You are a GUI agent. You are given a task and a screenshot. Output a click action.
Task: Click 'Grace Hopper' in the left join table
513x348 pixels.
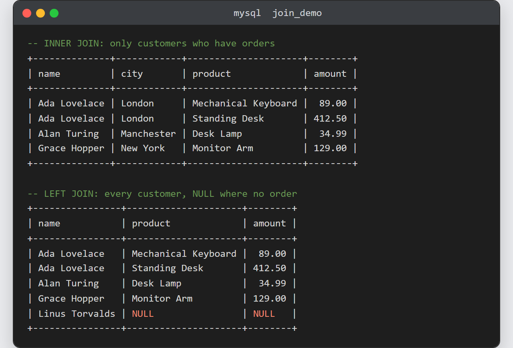tap(71, 298)
